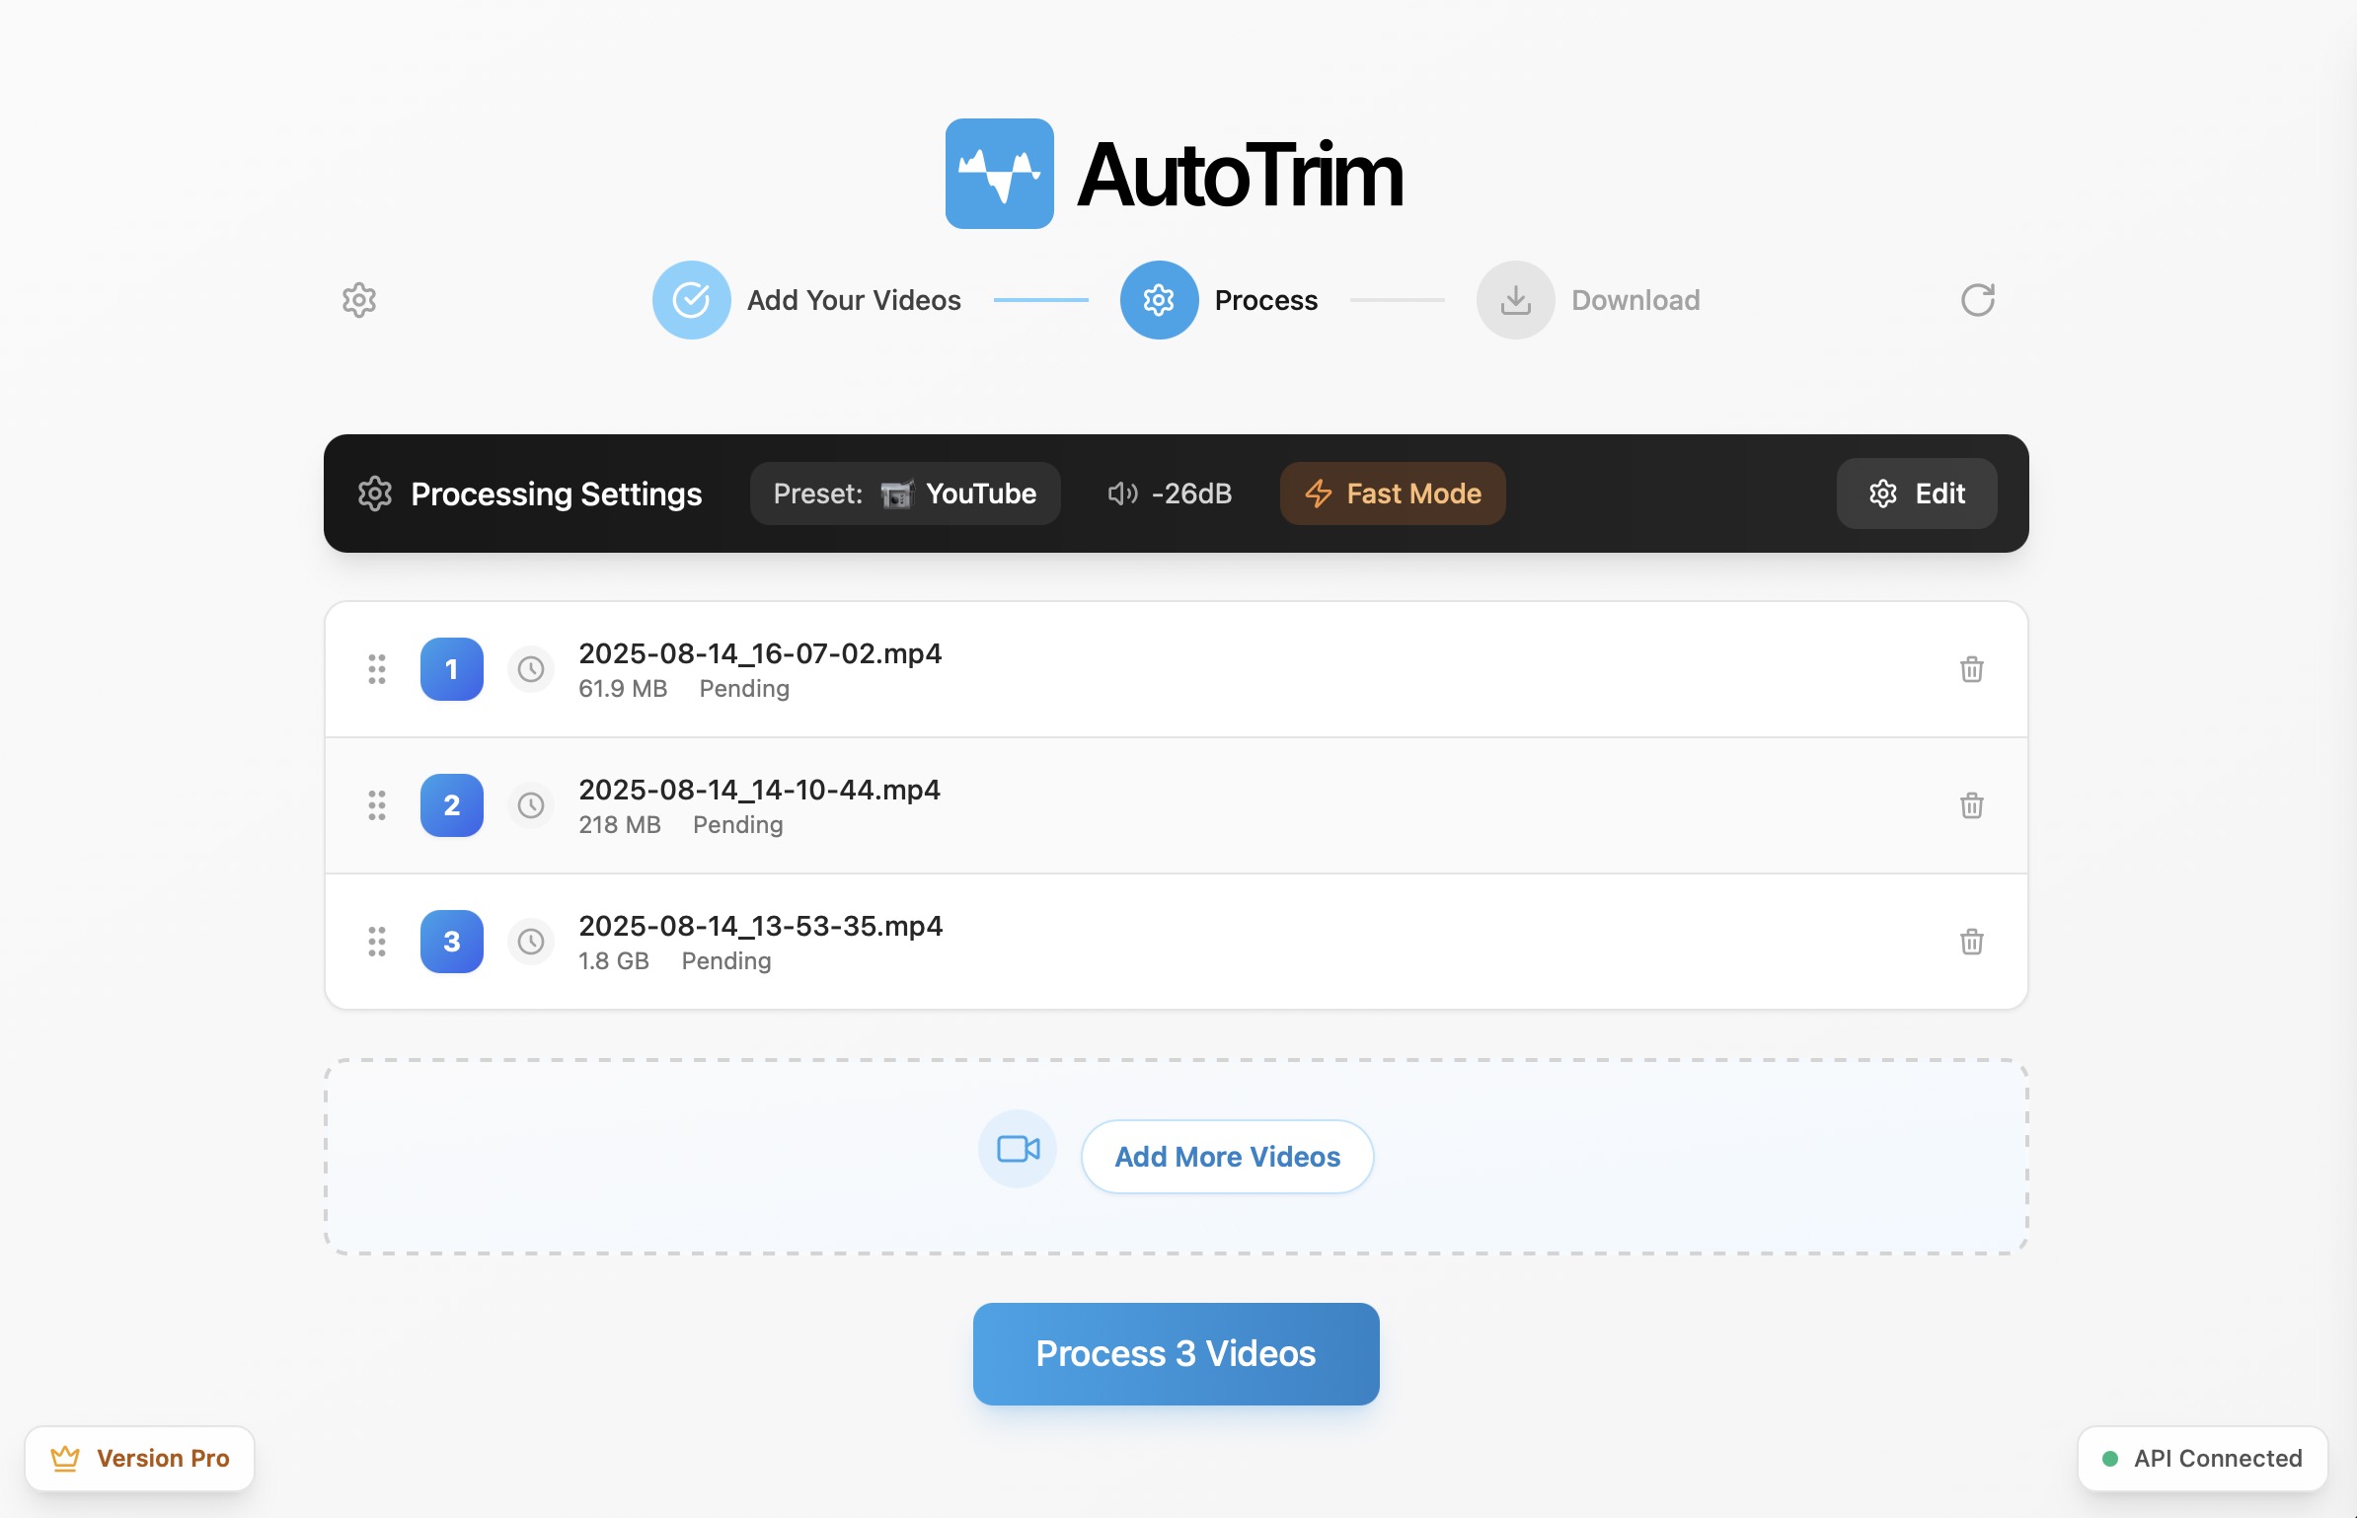Click number badge 3
Viewport: 2357px width, 1518px height.
point(452,942)
